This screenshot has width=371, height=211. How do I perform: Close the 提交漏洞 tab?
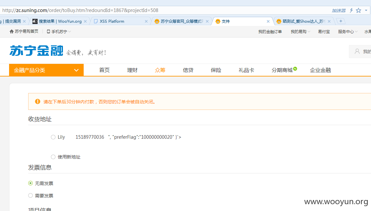click(x=24, y=21)
